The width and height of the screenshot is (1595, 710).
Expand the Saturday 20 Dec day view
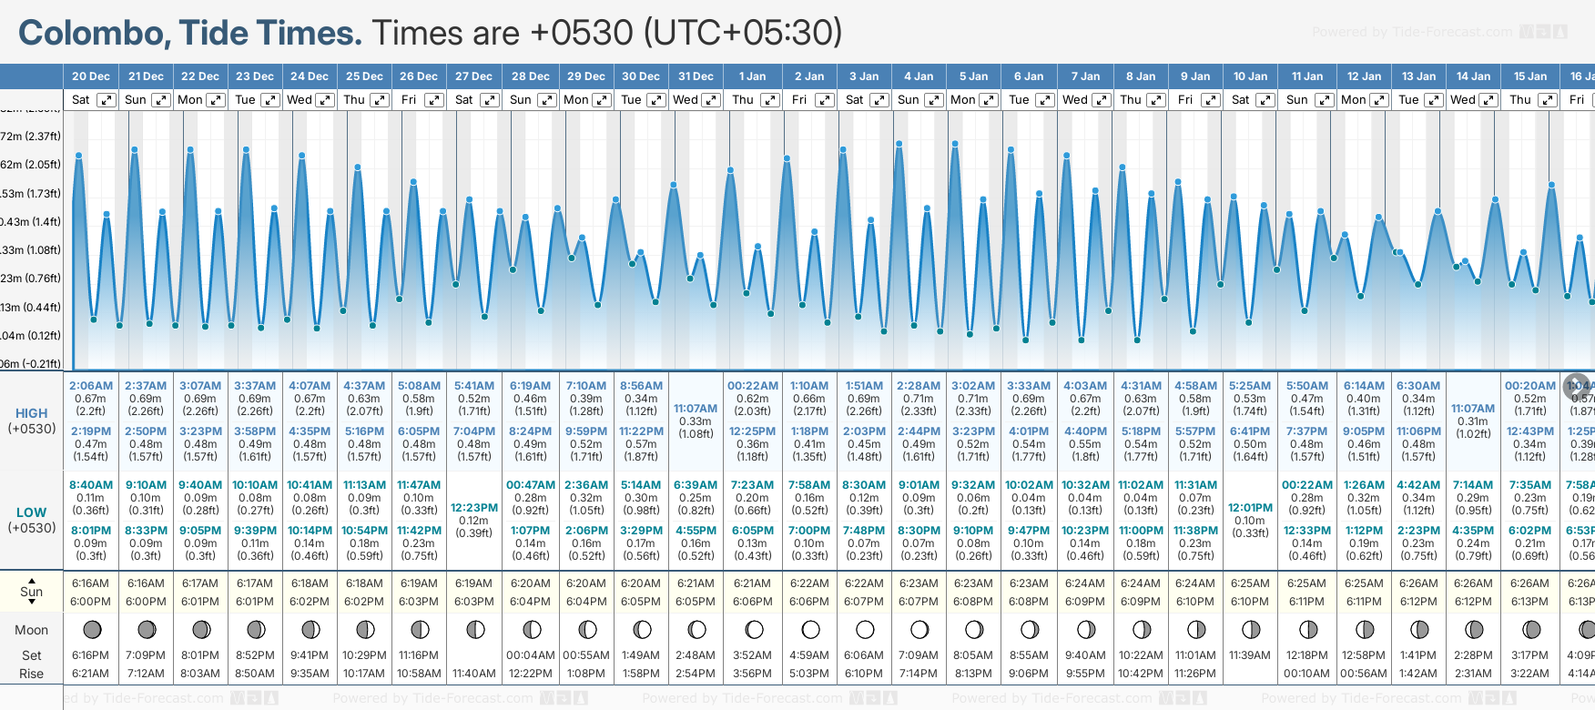coord(107,100)
